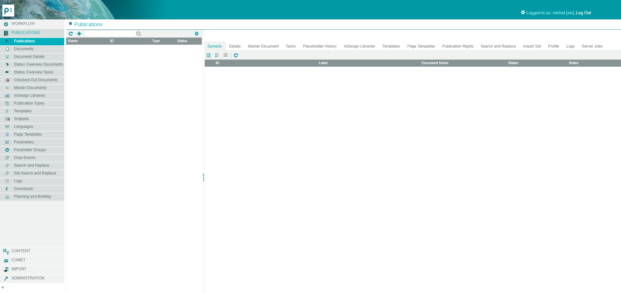621x293 pixels.
Task: Switch spreads to compact list view
Action: tap(225, 55)
